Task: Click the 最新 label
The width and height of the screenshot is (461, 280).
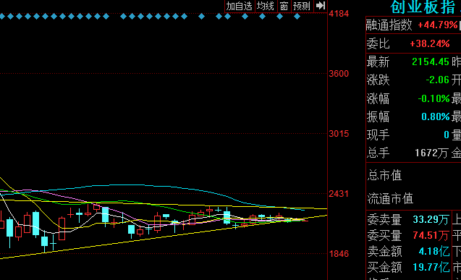Action: (x=378, y=62)
